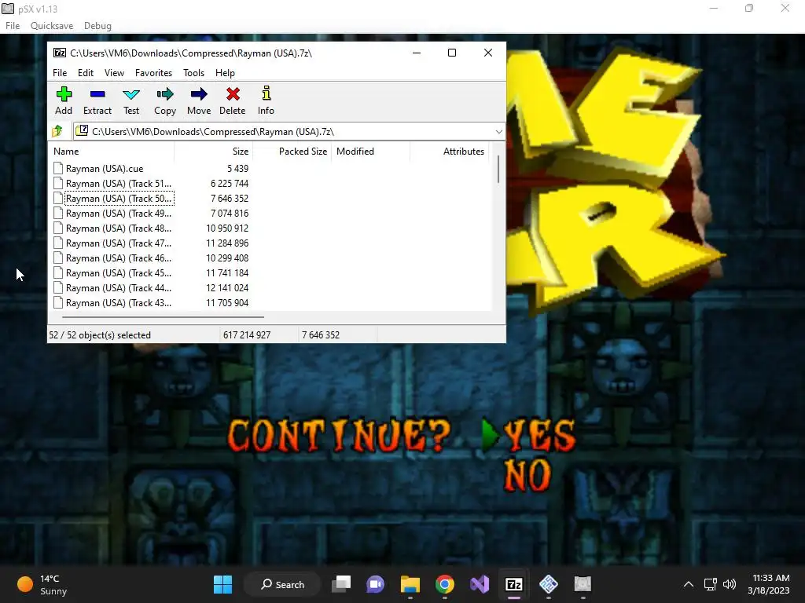Open File Explorer from taskbar
Viewport: 805px width, 603px height.
point(410,584)
